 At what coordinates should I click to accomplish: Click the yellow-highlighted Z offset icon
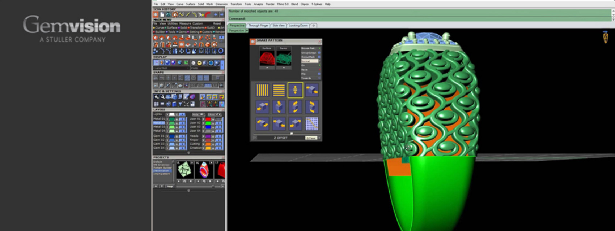coord(295,90)
